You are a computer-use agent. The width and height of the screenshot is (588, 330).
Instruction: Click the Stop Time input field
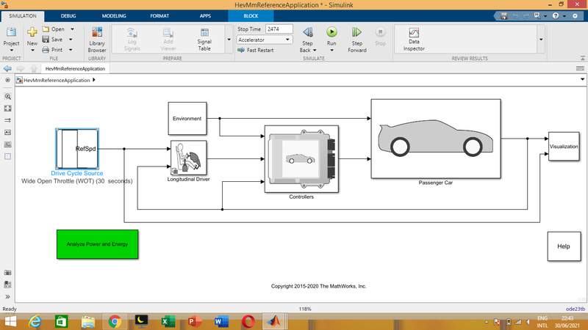pos(279,29)
